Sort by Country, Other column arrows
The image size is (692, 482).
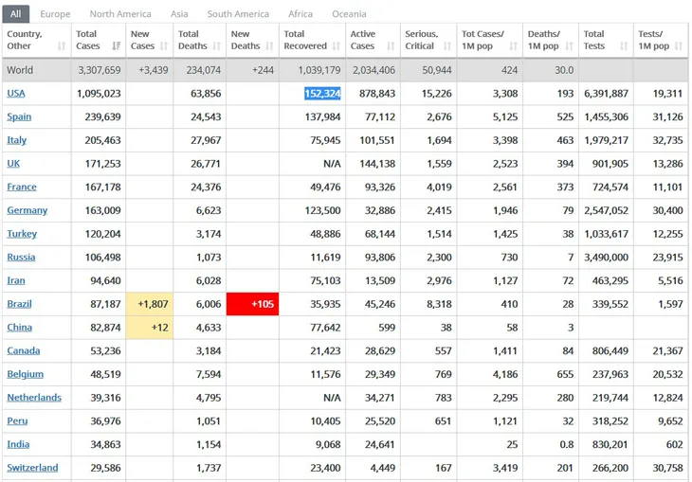tap(62, 45)
